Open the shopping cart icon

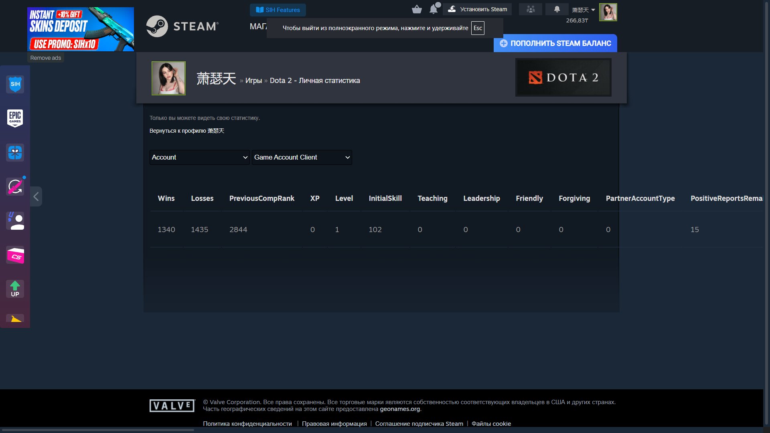[x=417, y=9]
